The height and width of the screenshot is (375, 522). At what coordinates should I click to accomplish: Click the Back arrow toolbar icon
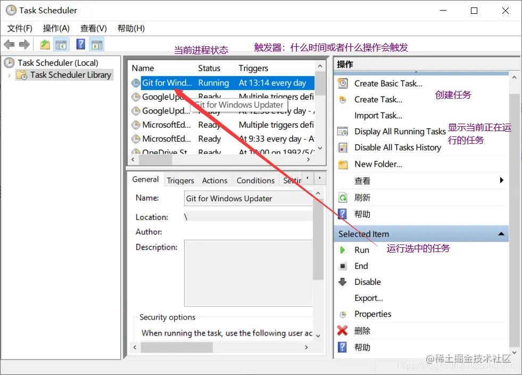(x=9, y=44)
